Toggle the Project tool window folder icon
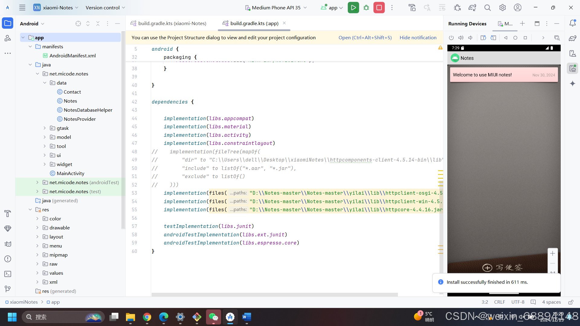The height and width of the screenshot is (326, 580). pos(8,23)
